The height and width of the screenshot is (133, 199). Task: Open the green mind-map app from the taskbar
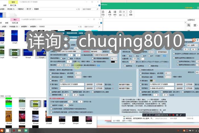click(x=26, y=130)
